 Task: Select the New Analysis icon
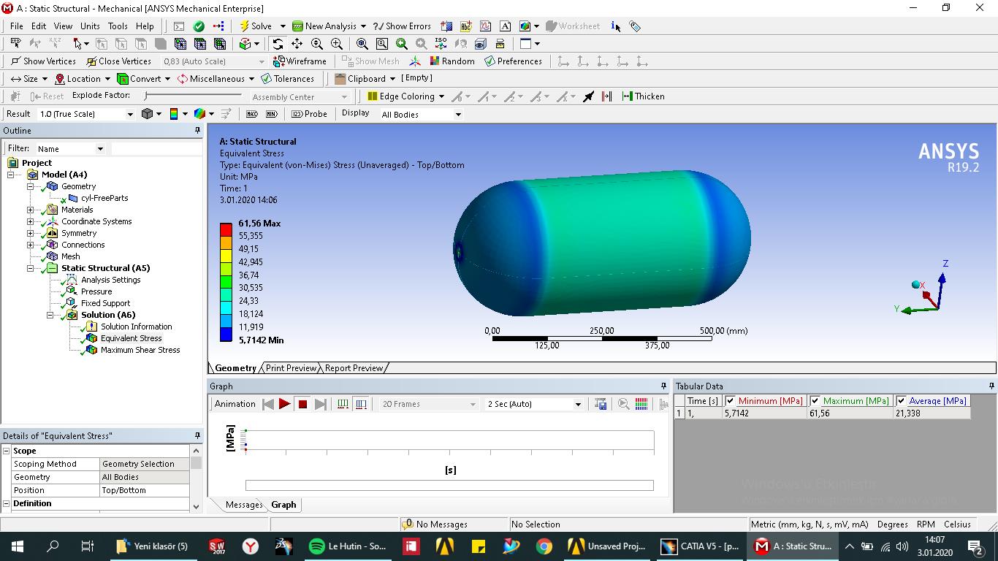tap(297, 26)
